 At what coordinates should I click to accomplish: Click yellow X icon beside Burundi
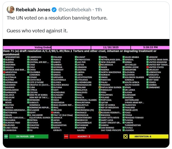pos(4,125)
